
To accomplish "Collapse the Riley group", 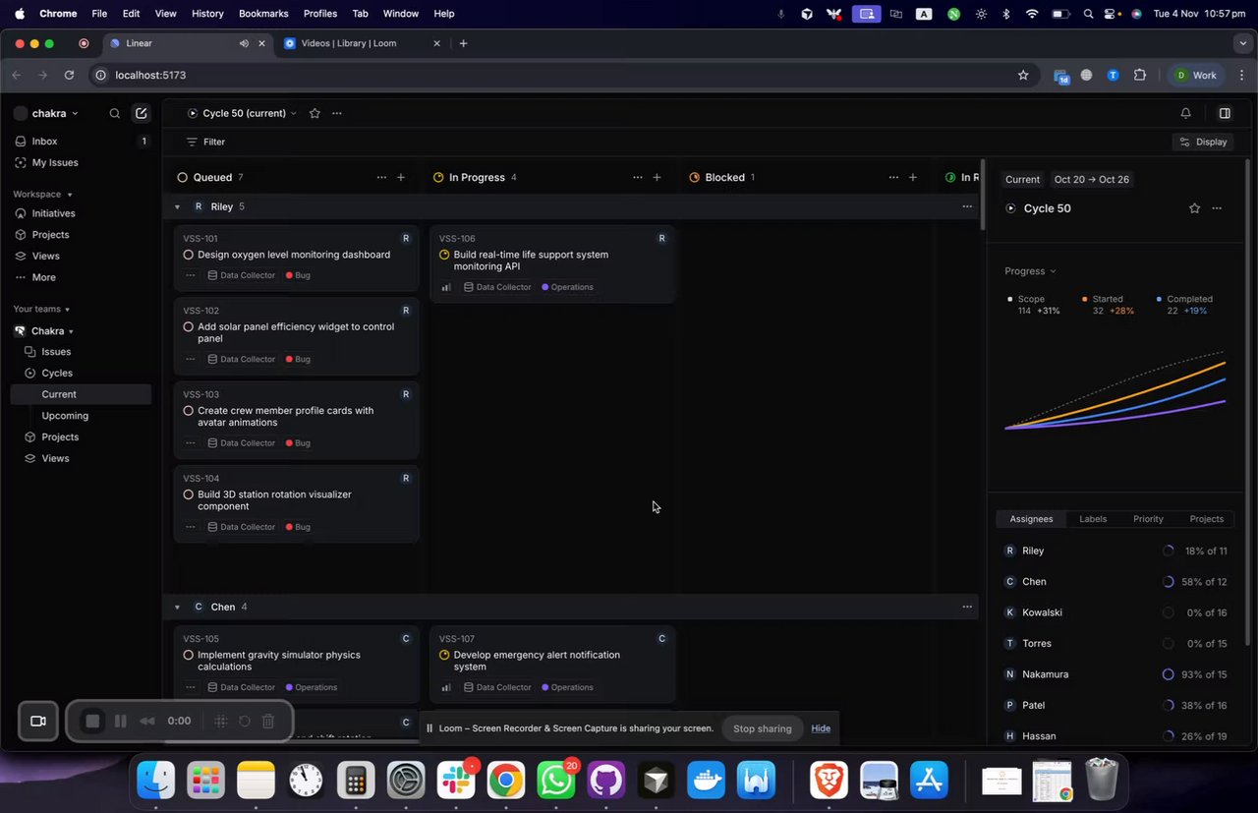I will click(x=177, y=206).
